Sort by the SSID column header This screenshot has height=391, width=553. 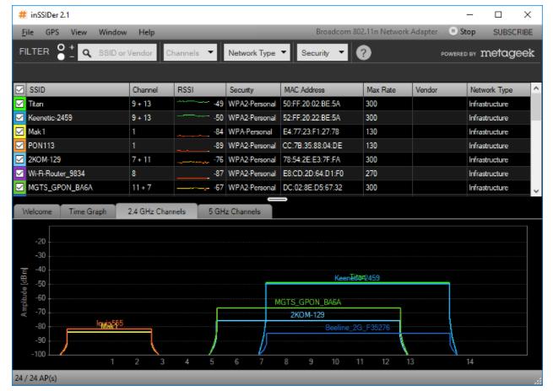click(77, 89)
